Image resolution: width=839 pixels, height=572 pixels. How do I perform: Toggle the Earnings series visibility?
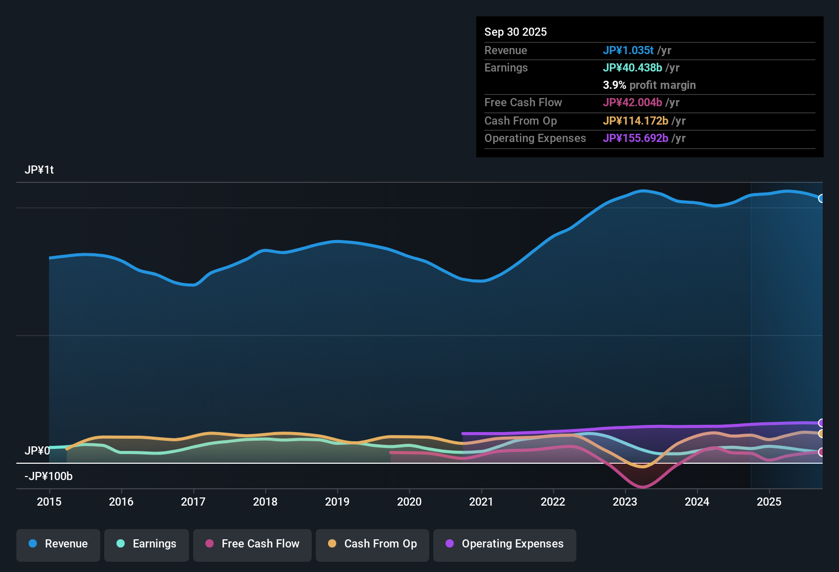click(147, 544)
